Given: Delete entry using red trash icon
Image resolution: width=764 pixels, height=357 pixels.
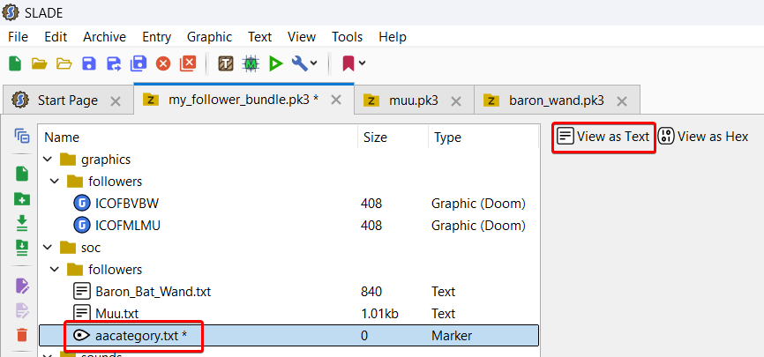Looking at the screenshot, I should [22, 335].
